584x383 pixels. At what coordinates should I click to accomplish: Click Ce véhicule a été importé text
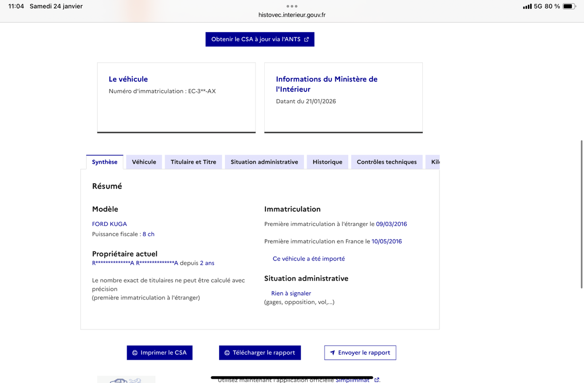tap(309, 259)
